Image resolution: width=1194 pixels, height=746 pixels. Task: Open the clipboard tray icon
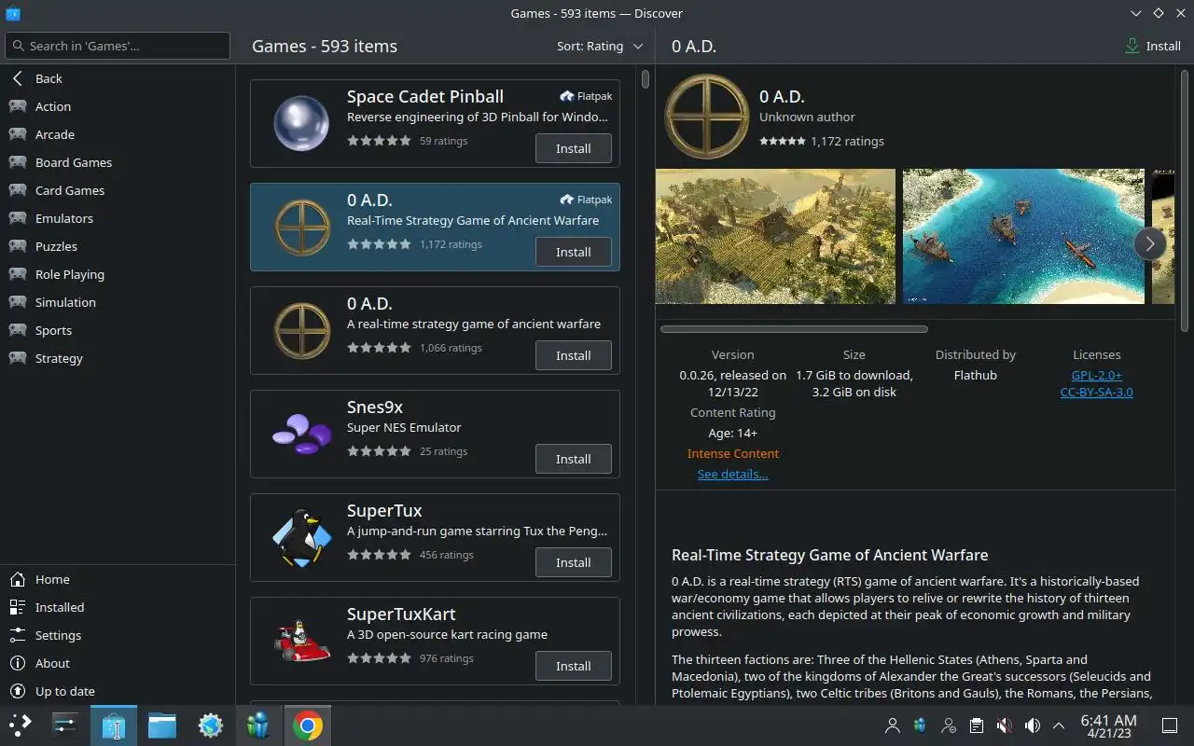[x=976, y=725]
